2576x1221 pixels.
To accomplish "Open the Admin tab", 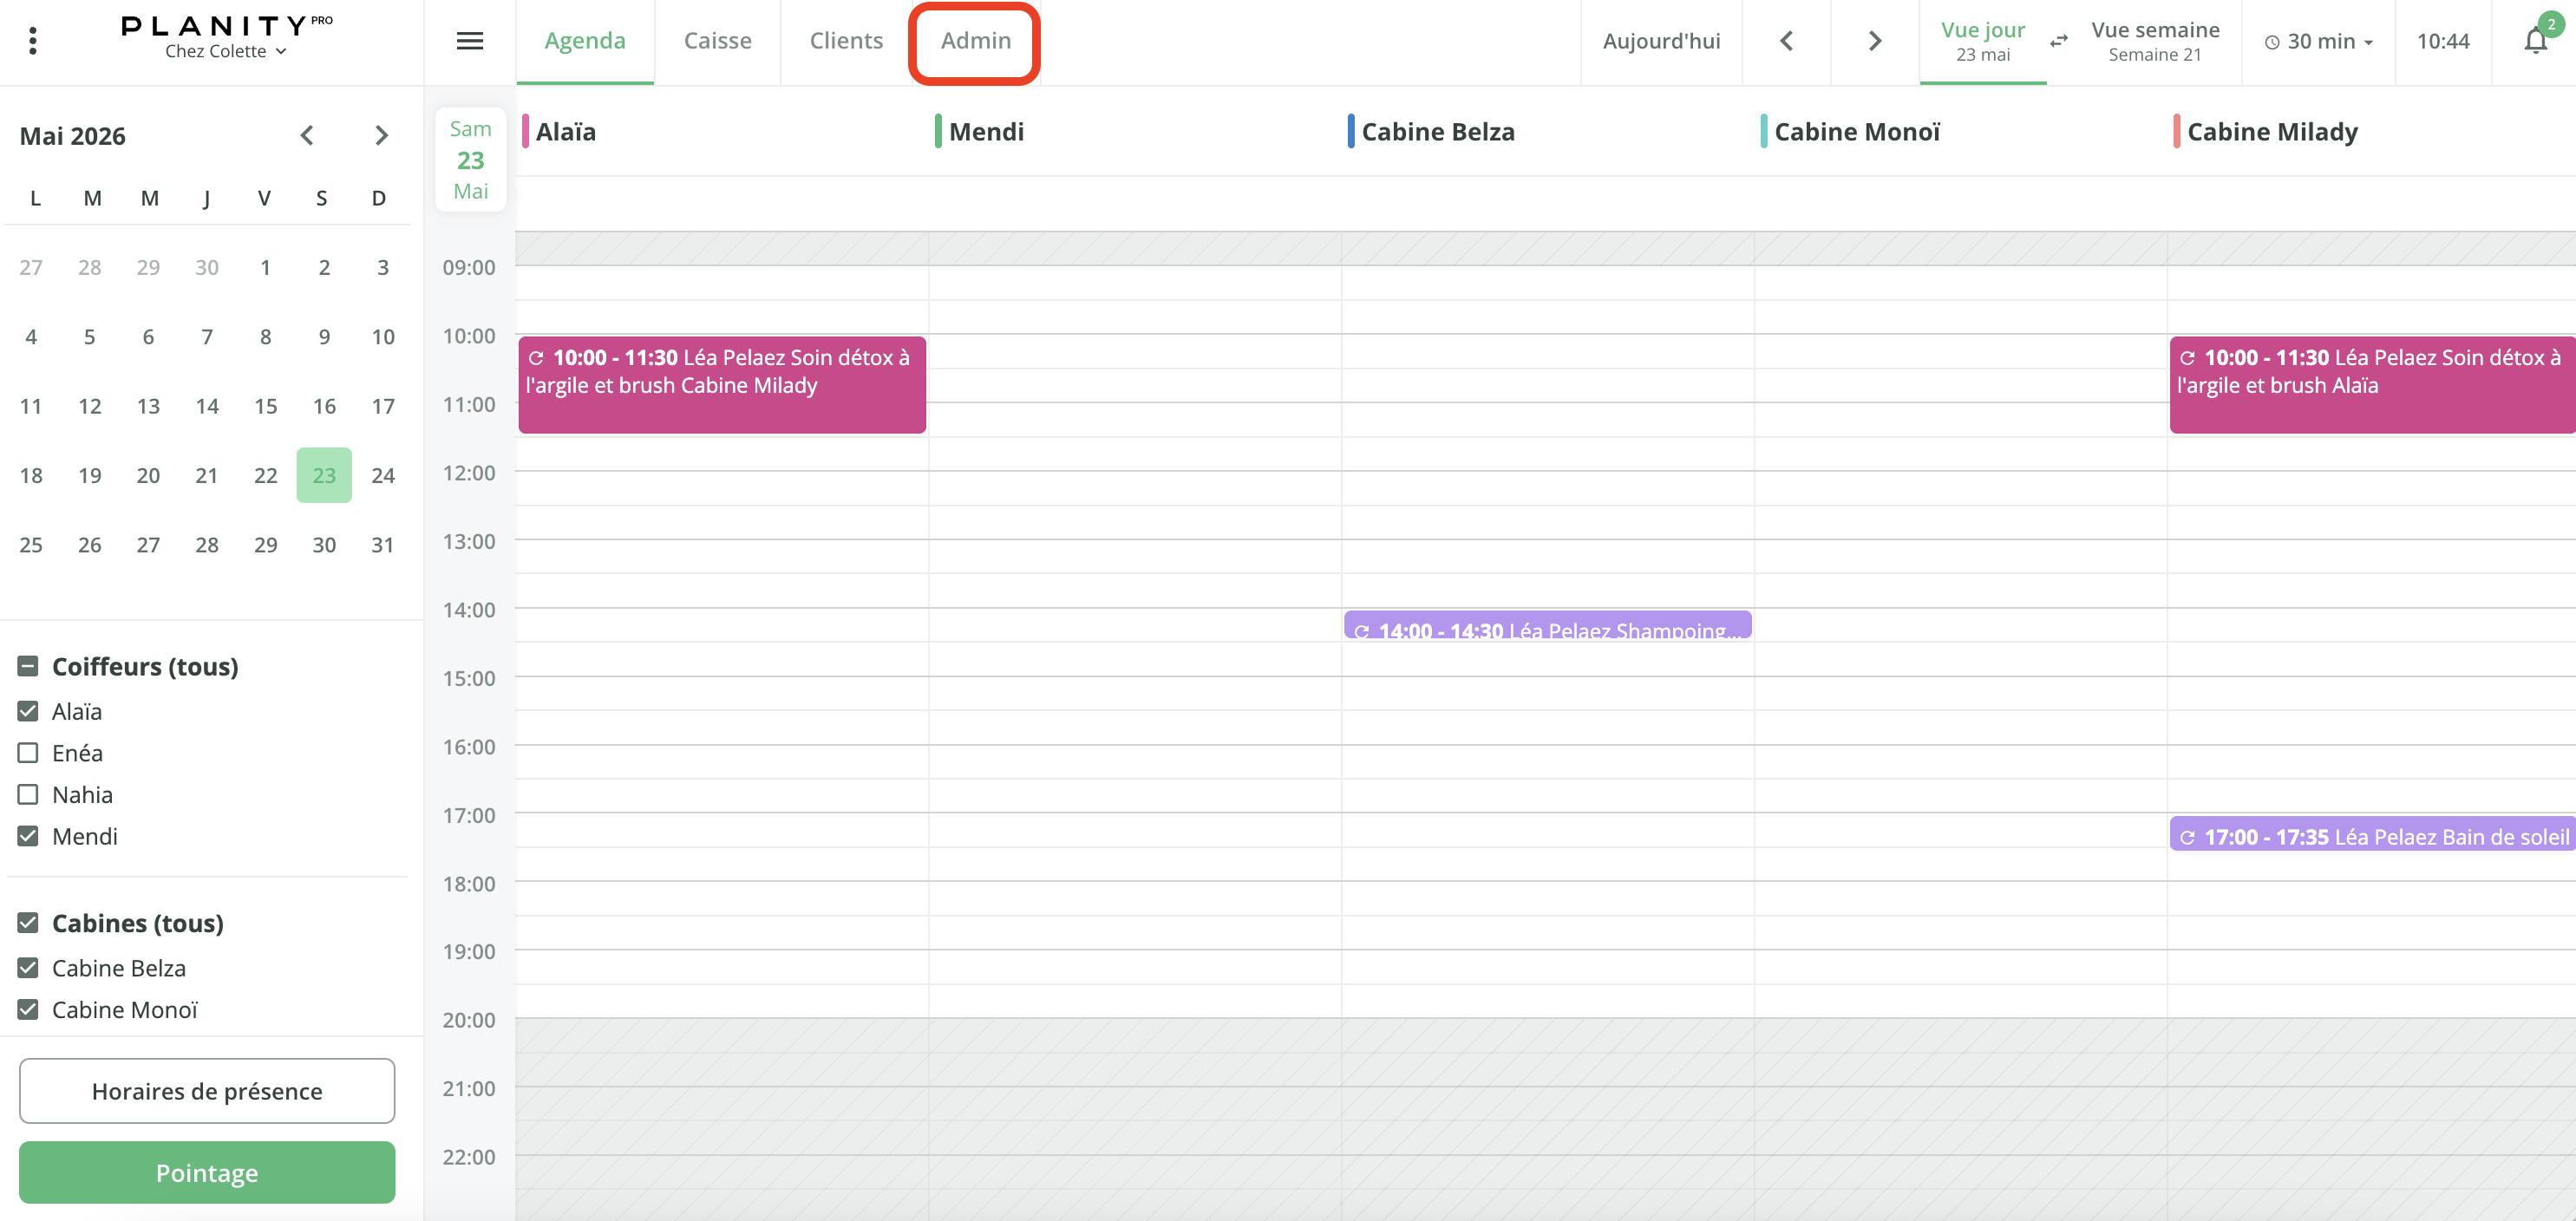I will [975, 41].
